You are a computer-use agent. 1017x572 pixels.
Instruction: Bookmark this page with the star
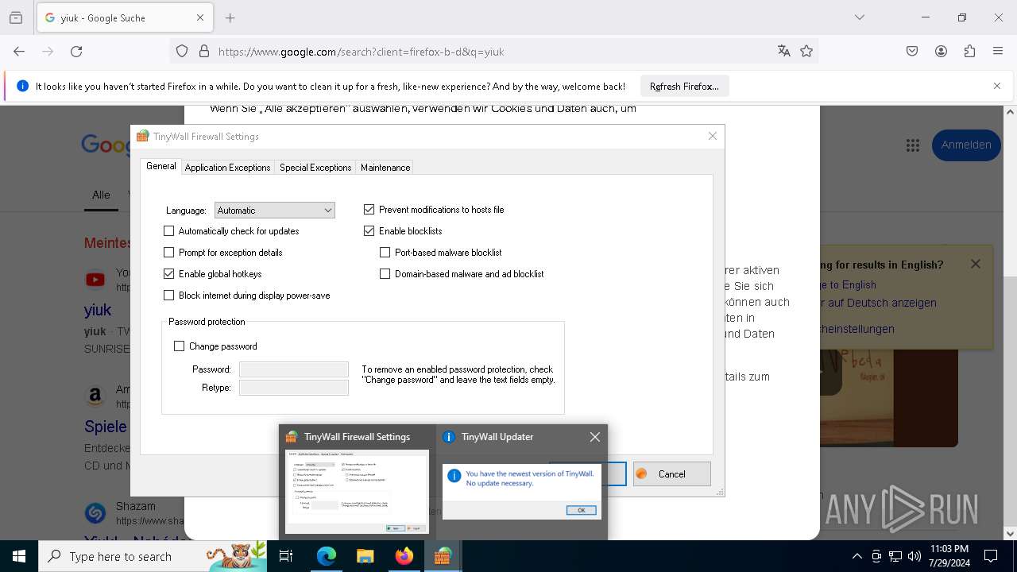pyautogui.click(x=806, y=52)
